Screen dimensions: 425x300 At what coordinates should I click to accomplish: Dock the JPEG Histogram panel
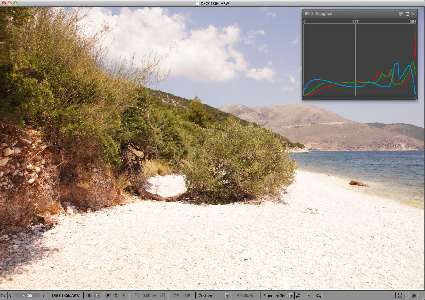[x=407, y=14]
